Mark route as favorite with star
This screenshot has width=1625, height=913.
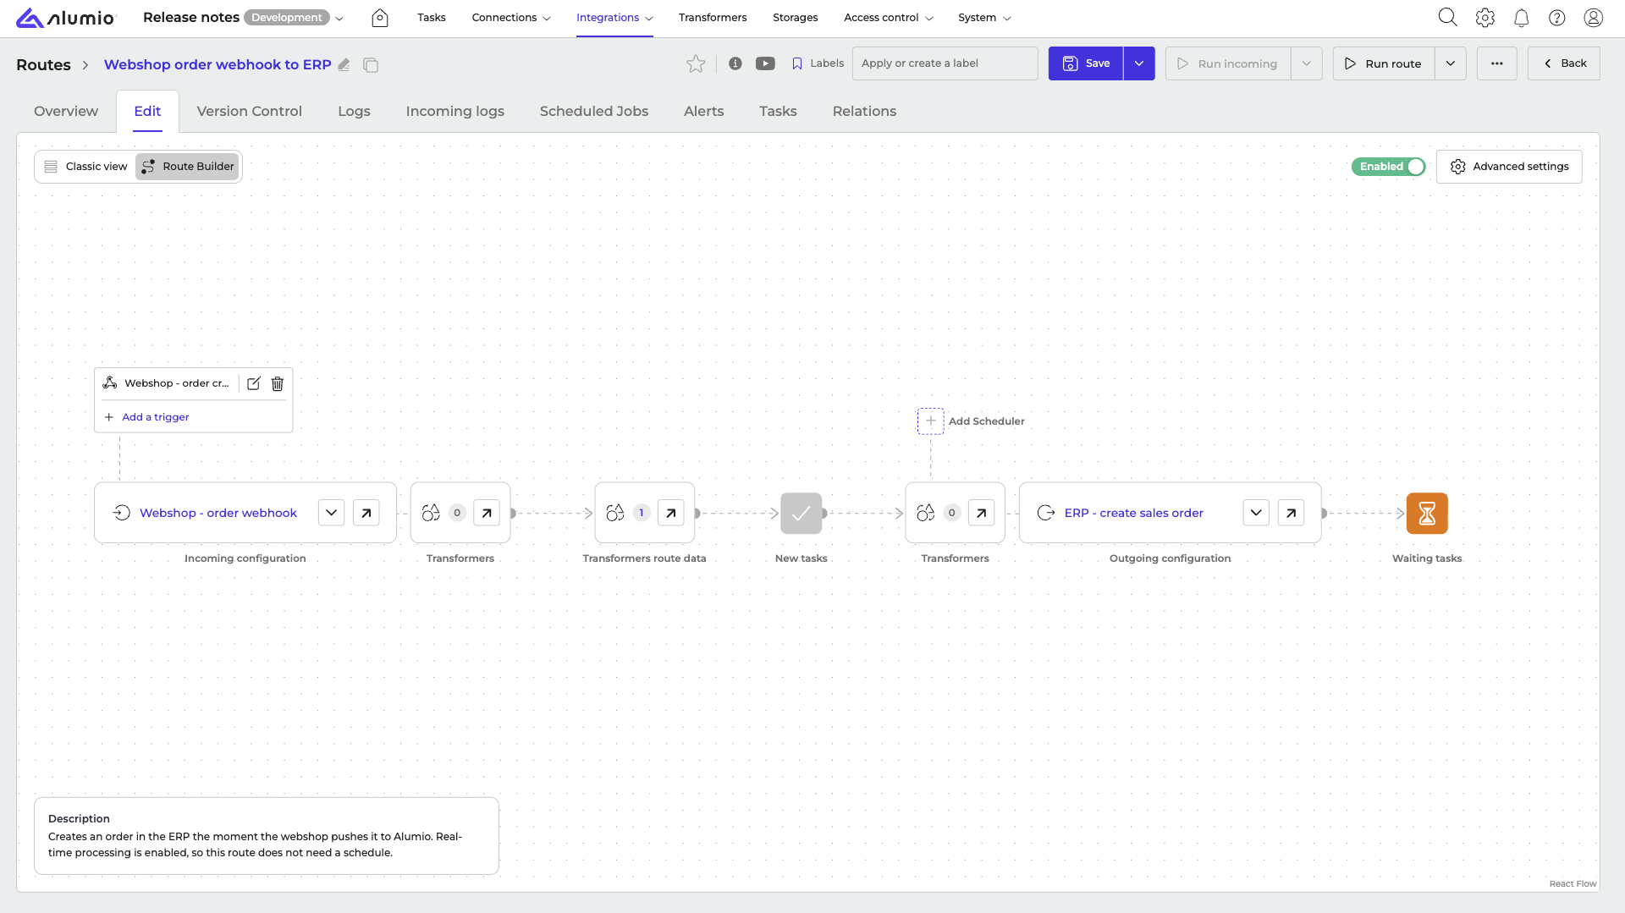(696, 63)
